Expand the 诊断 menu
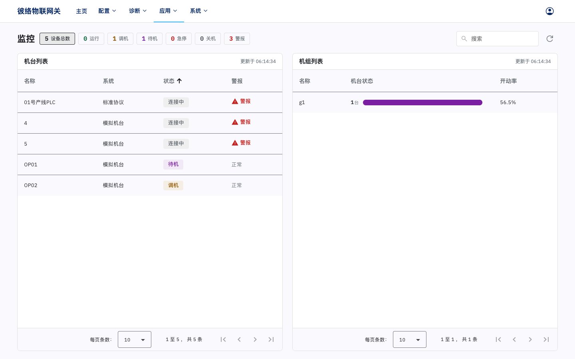 tap(138, 11)
